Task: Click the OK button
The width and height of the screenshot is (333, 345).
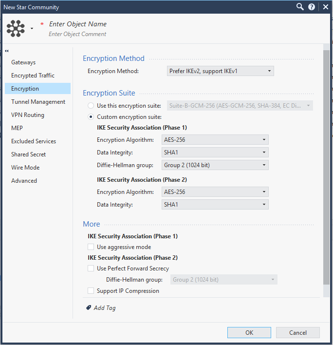Action: coord(249,332)
